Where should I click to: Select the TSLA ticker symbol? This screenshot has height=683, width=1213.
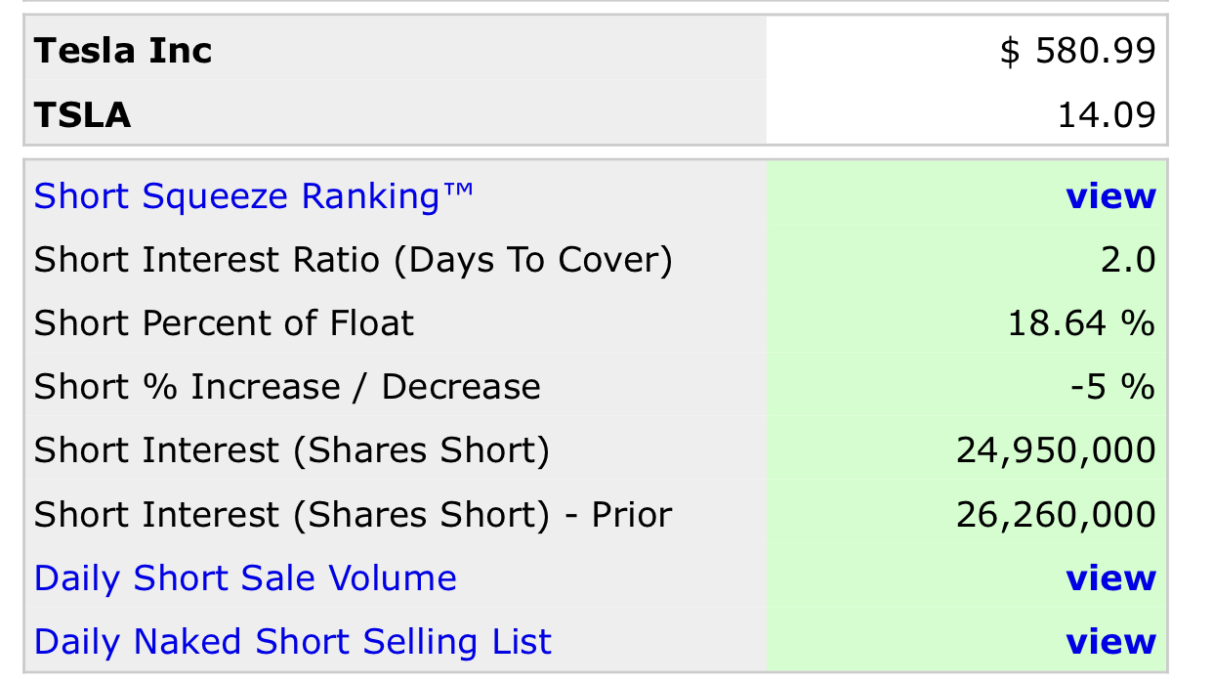coord(82,115)
